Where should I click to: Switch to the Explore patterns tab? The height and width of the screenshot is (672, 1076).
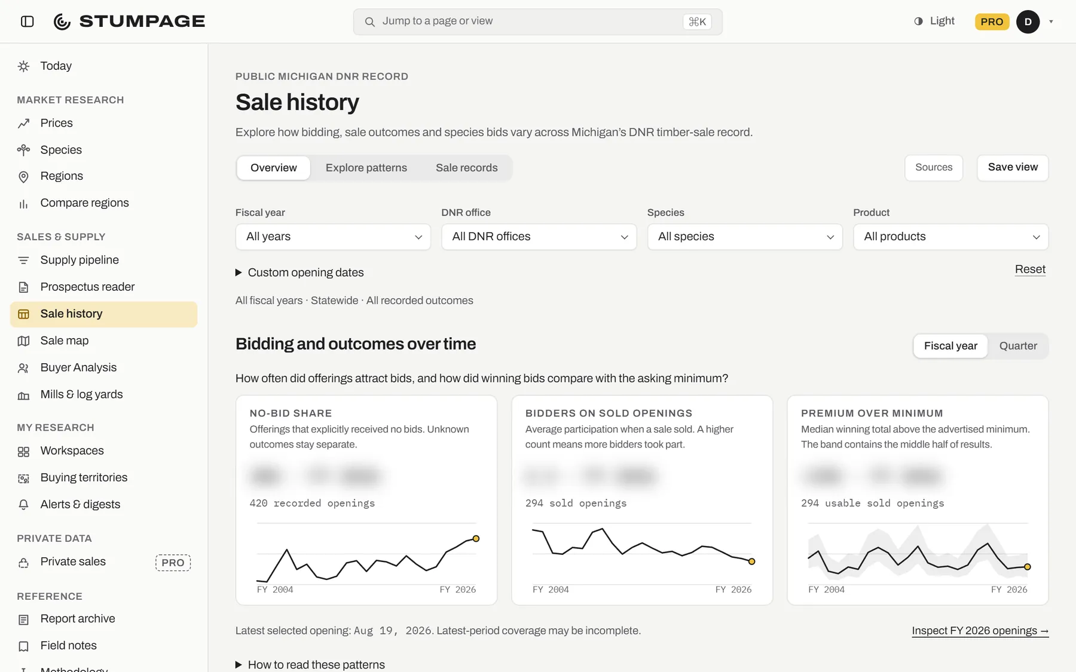(366, 168)
